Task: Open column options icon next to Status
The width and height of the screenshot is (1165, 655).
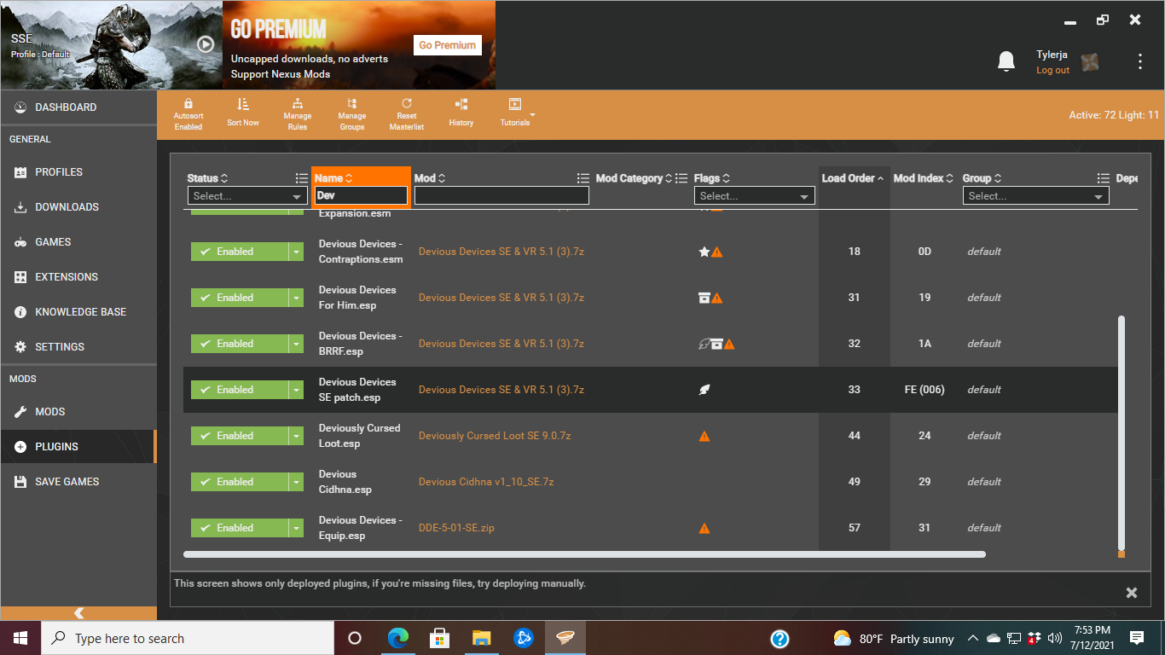Action: [x=301, y=178]
